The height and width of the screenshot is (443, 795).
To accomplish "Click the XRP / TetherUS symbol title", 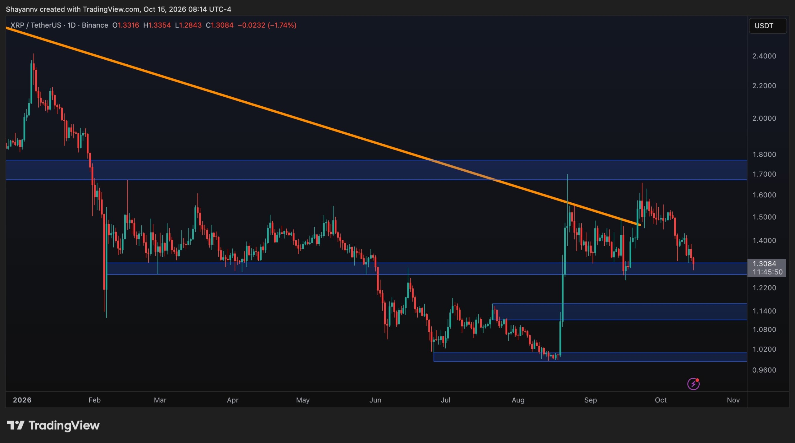I will (x=36, y=25).
